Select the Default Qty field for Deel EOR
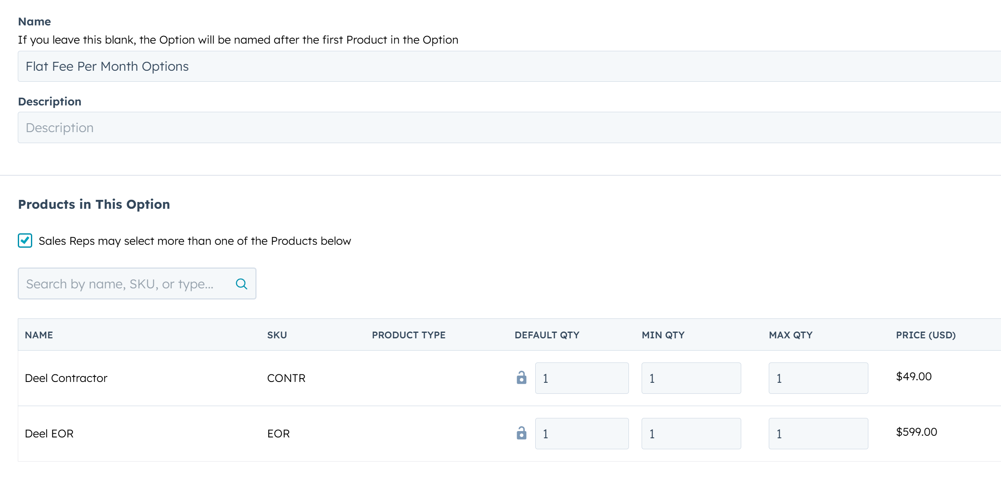Image resolution: width=1001 pixels, height=484 pixels. click(x=581, y=433)
